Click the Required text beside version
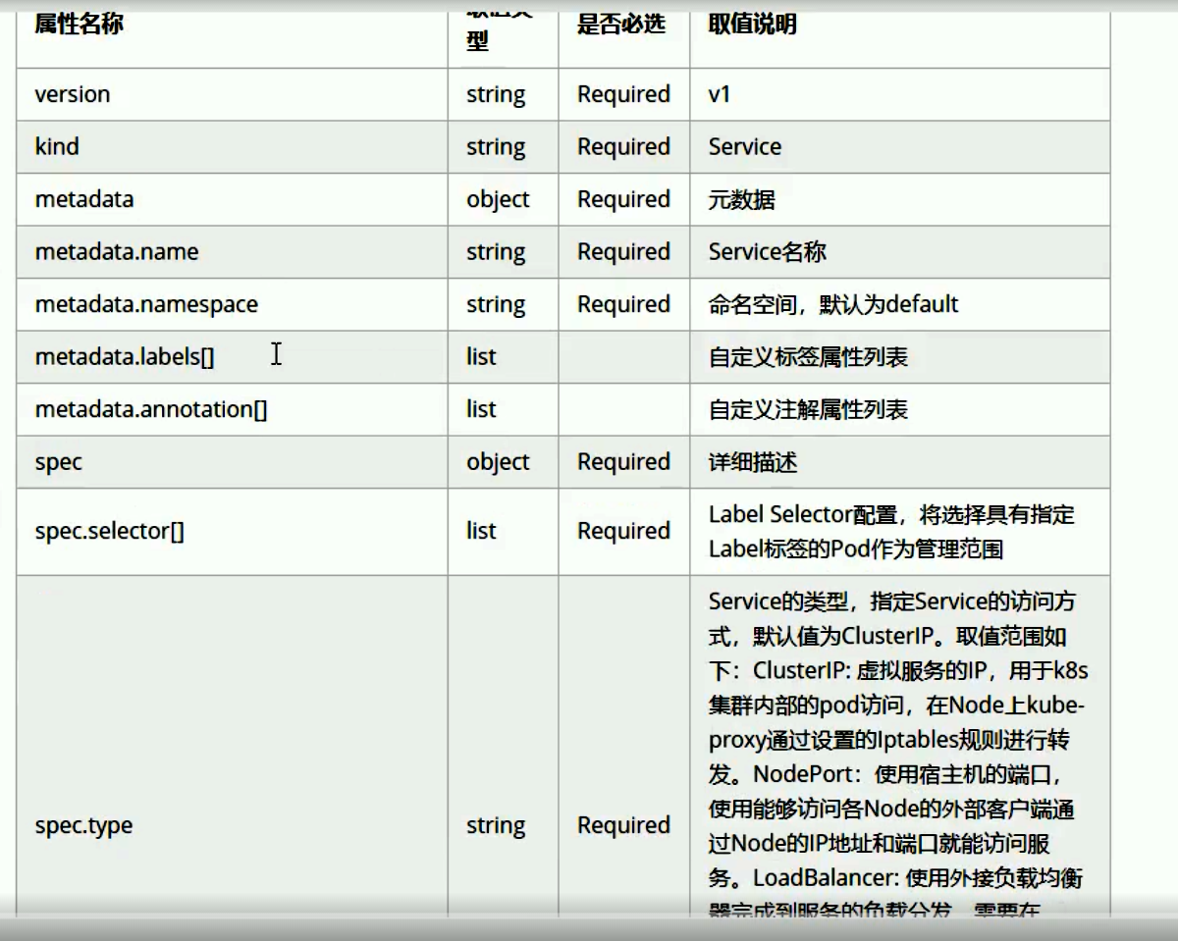The width and height of the screenshot is (1178, 941). [622, 94]
